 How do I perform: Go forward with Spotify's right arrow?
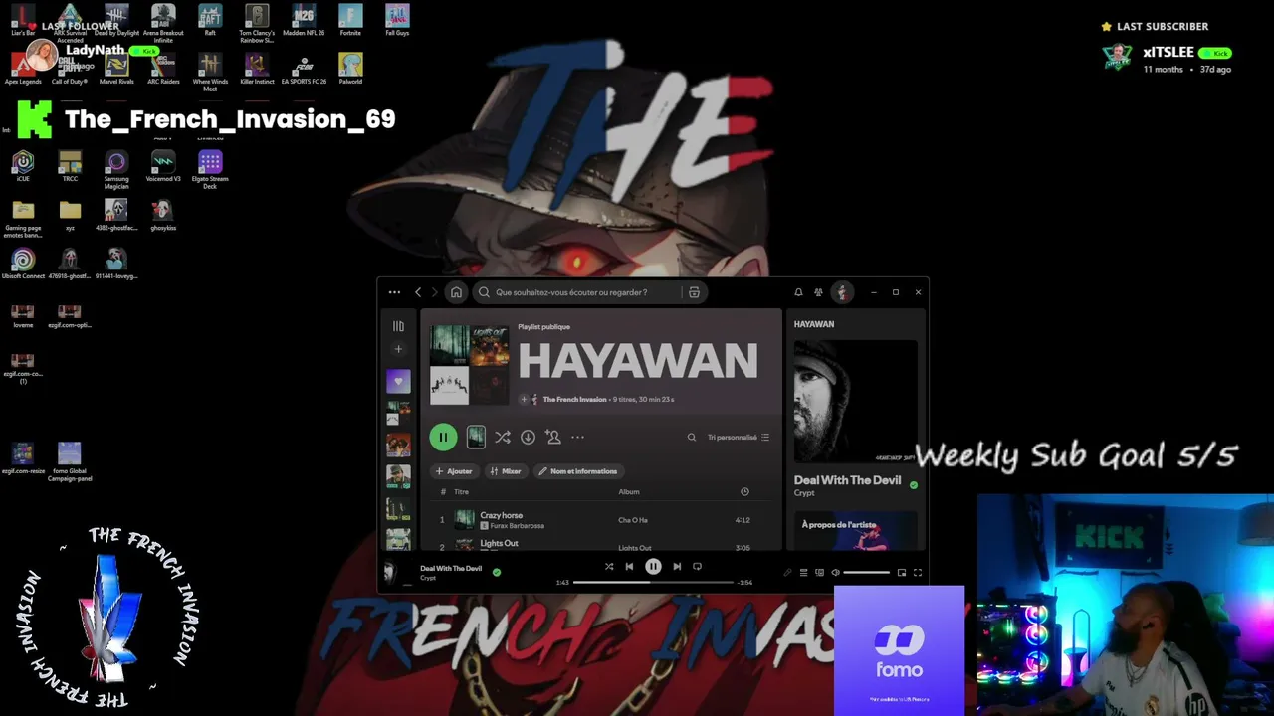(x=436, y=292)
